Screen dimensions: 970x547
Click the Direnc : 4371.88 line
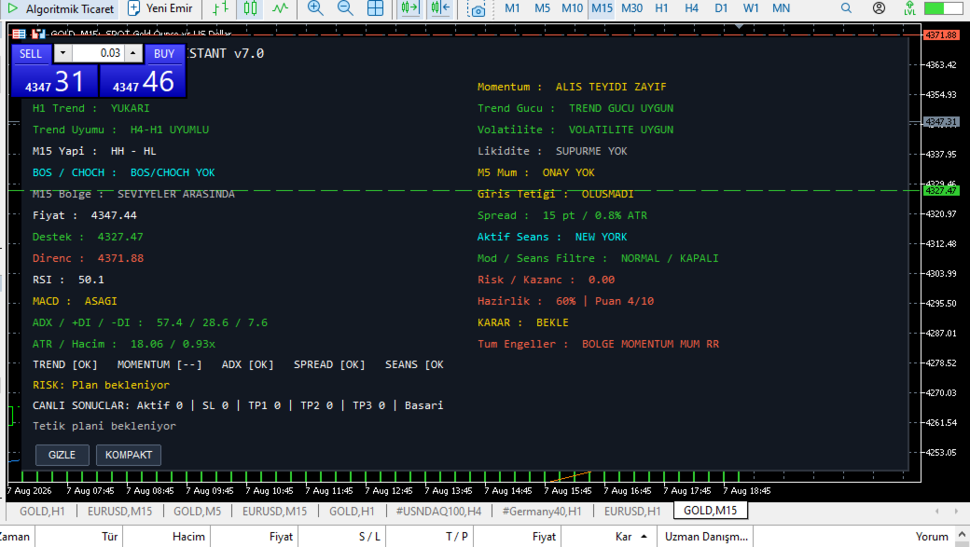(x=88, y=258)
